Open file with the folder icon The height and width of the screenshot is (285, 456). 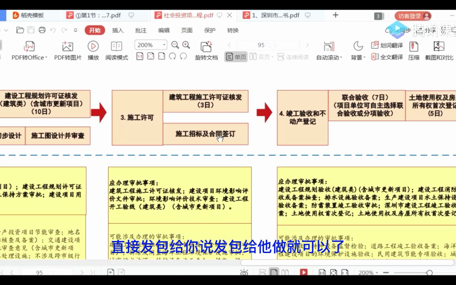pos(20,30)
